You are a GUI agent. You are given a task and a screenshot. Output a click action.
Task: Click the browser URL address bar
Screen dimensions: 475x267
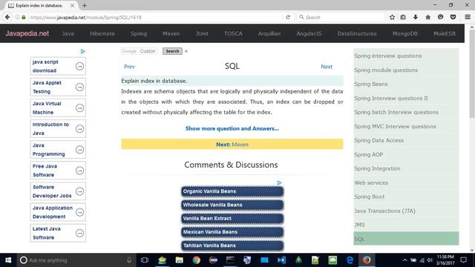[154, 17]
